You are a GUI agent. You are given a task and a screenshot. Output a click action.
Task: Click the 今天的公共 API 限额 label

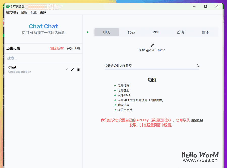(x=118, y=66)
